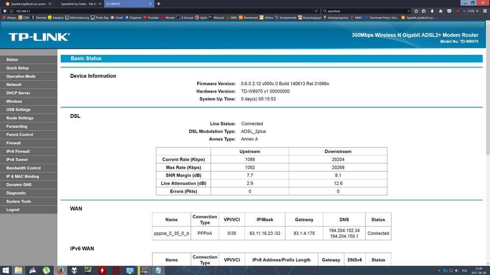Image resolution: width=490 pixels, height=275 pixels.
Task: Click the Firefox bookmark star icon
Action: pyautogui.click(x=416, y=11)
